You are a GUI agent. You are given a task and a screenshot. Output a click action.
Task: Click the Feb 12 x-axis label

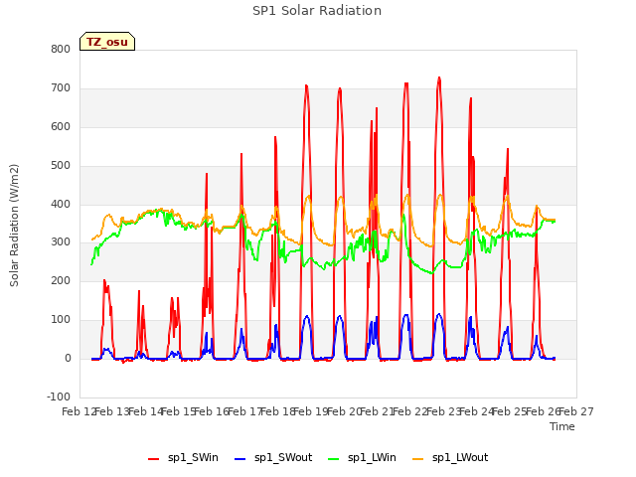pos(79,411)
